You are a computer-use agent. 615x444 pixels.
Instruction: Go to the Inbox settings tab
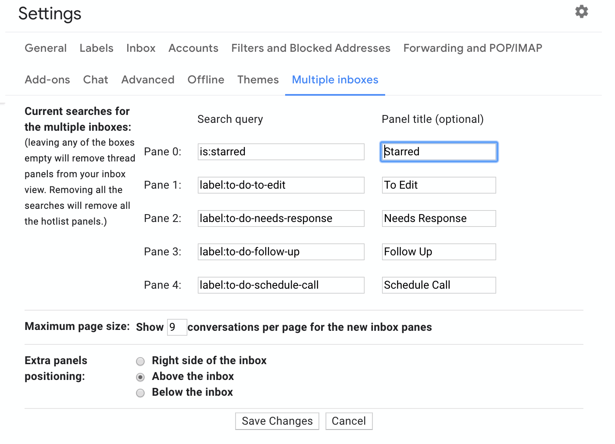141,48
